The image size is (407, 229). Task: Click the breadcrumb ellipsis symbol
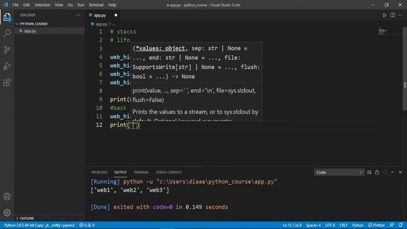tap(114, 24)
